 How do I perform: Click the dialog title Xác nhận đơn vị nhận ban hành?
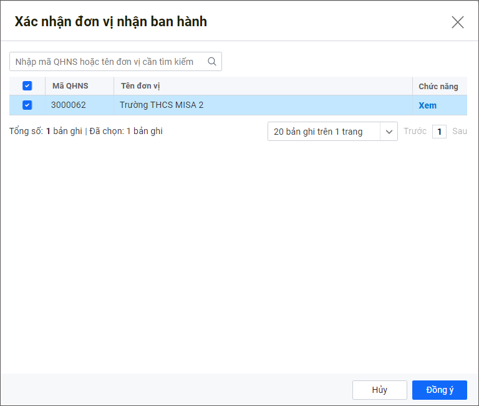(x=111, y=22)
